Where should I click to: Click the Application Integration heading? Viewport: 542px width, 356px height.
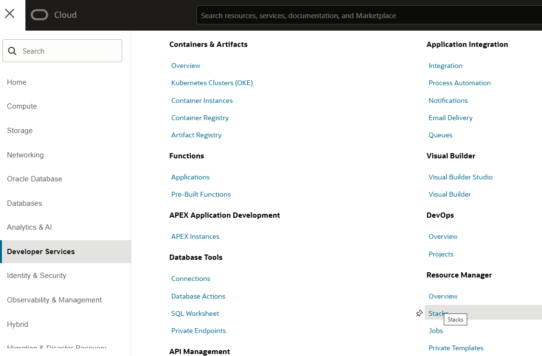pos(467,44)
